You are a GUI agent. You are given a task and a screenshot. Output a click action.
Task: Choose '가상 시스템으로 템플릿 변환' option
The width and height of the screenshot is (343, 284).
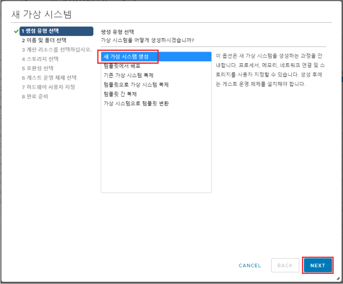pos(156,104)
